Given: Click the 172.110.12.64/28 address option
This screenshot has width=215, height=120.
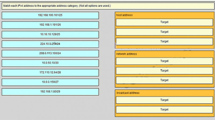Looking at the screenshot, I should tap(50, 73).
